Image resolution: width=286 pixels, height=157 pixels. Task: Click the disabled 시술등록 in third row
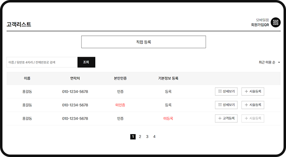tap(253, 118)
